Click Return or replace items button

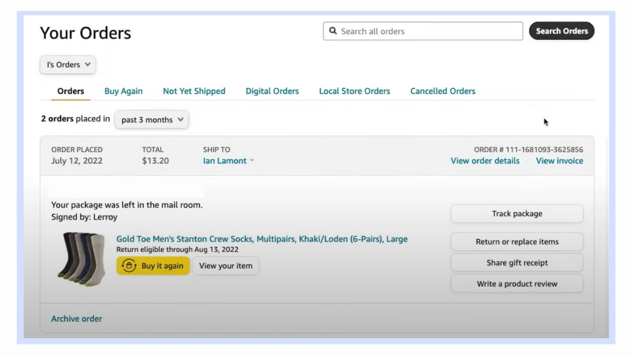tap(517, 242)
